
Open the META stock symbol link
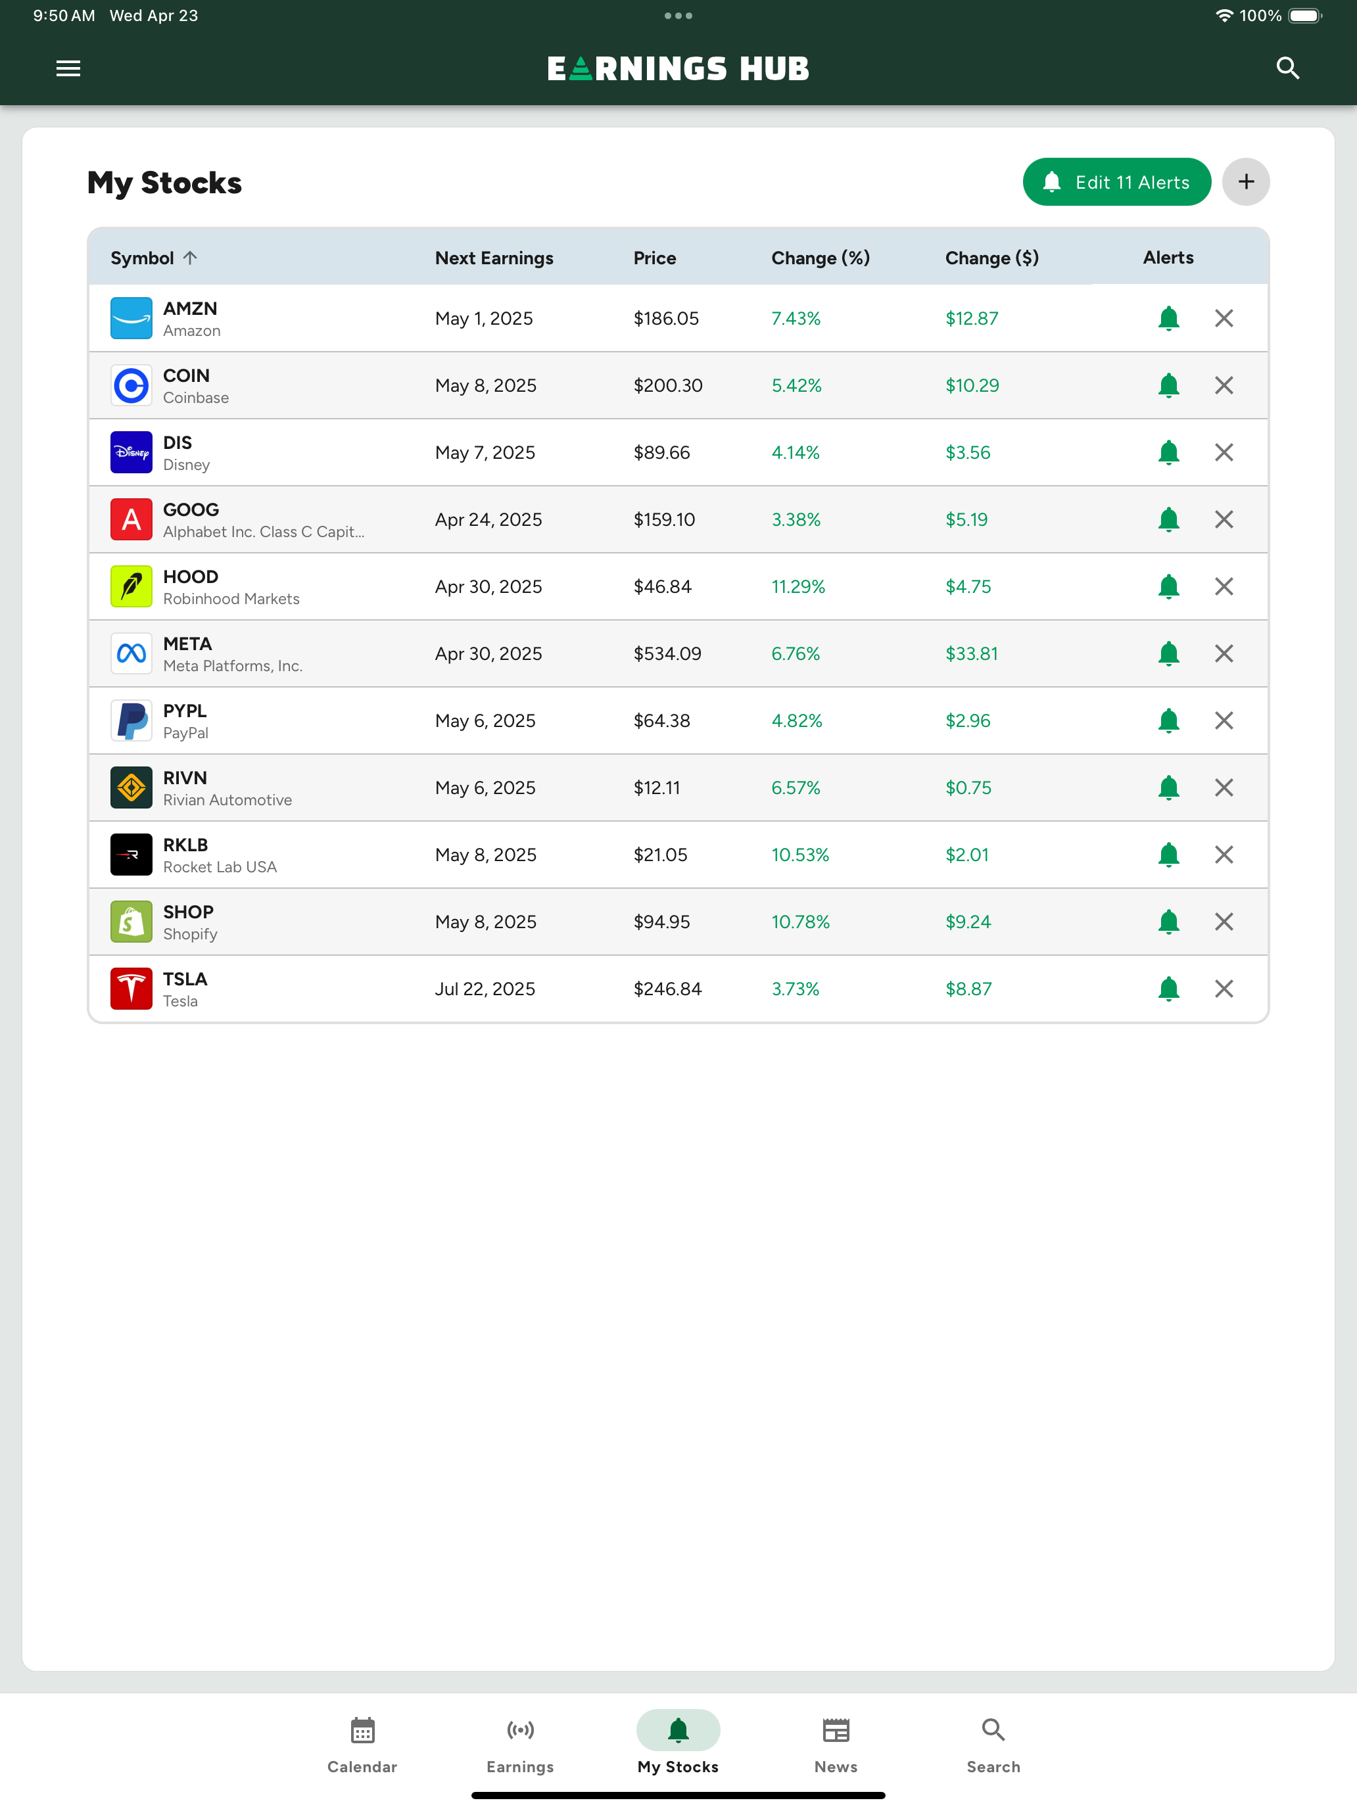click(187, 644)
